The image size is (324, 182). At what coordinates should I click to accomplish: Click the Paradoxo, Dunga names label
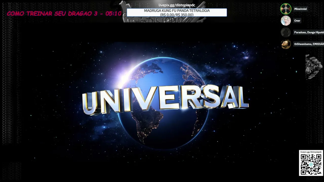[309, 32]
